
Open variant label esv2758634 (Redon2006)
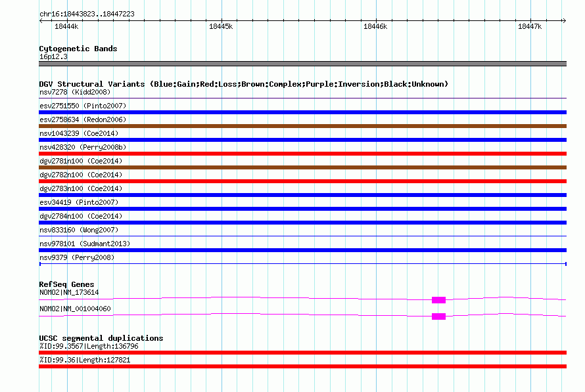pos(83,120)
